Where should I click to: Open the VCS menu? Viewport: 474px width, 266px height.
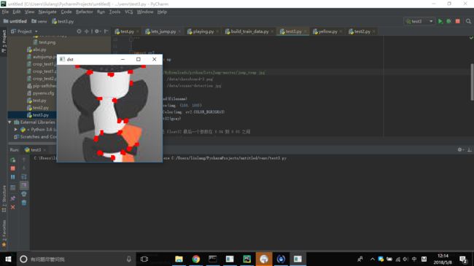tap(129, 12)
